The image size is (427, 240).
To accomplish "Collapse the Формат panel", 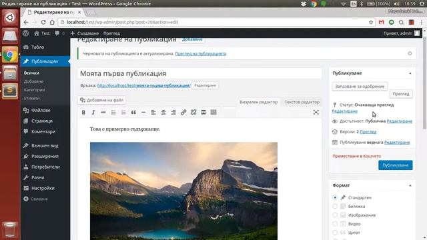I will [410, 185].
